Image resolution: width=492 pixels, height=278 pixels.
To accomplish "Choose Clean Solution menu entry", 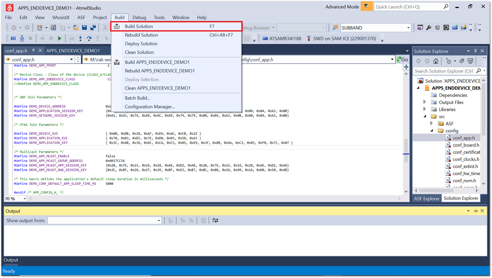I will [176, 52].
